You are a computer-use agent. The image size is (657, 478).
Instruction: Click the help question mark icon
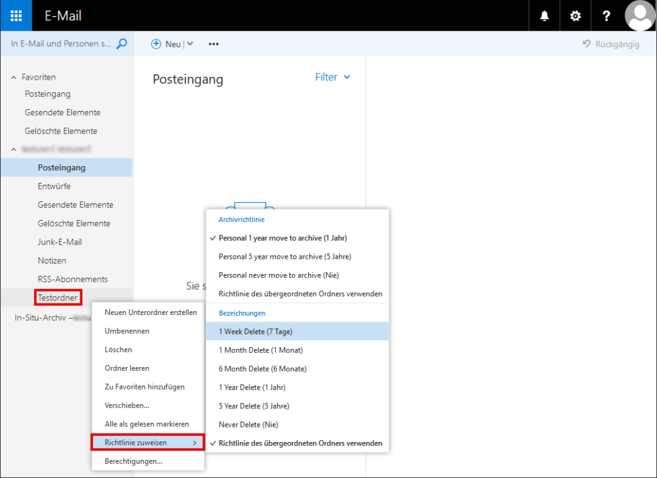(606, 16)
